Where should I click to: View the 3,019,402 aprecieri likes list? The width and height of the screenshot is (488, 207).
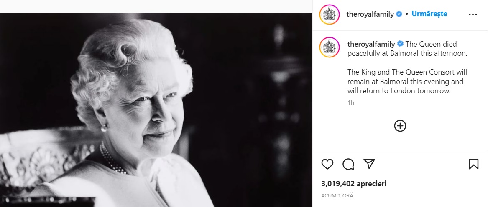pos(354,183)
